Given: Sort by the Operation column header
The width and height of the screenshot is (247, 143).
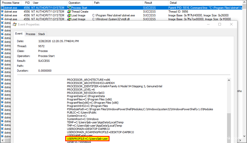Looking at the screenshot, I should pos(74,3).
